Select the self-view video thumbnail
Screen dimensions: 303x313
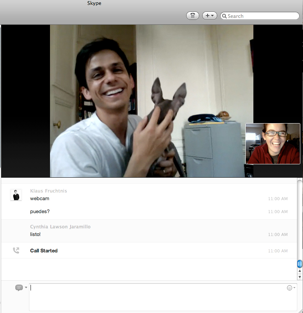pyautogui.click(x=273, y=144)
